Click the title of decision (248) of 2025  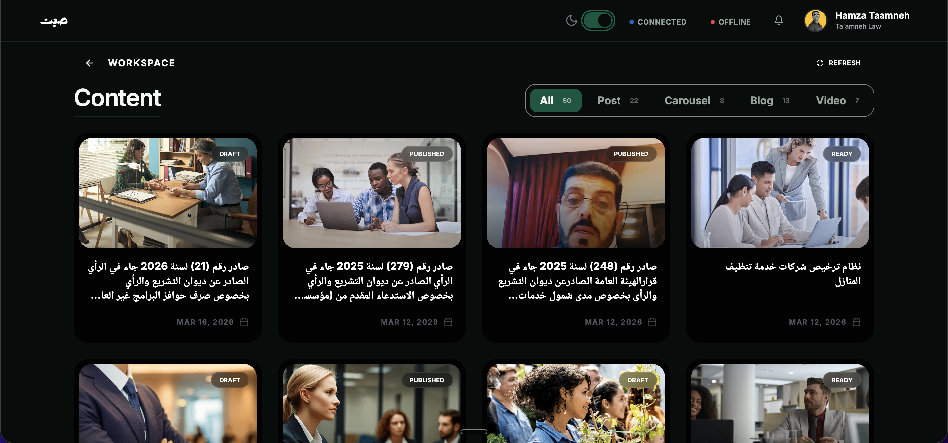pyautogui.click(x=577, y=281)
